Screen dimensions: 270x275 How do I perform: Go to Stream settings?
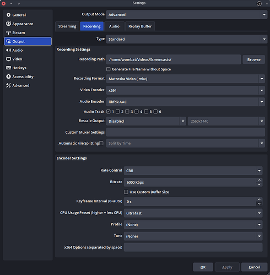pyautogui.click(x=28, y=32)
